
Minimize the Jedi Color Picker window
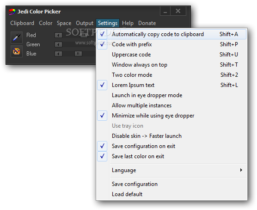point(165,11)
